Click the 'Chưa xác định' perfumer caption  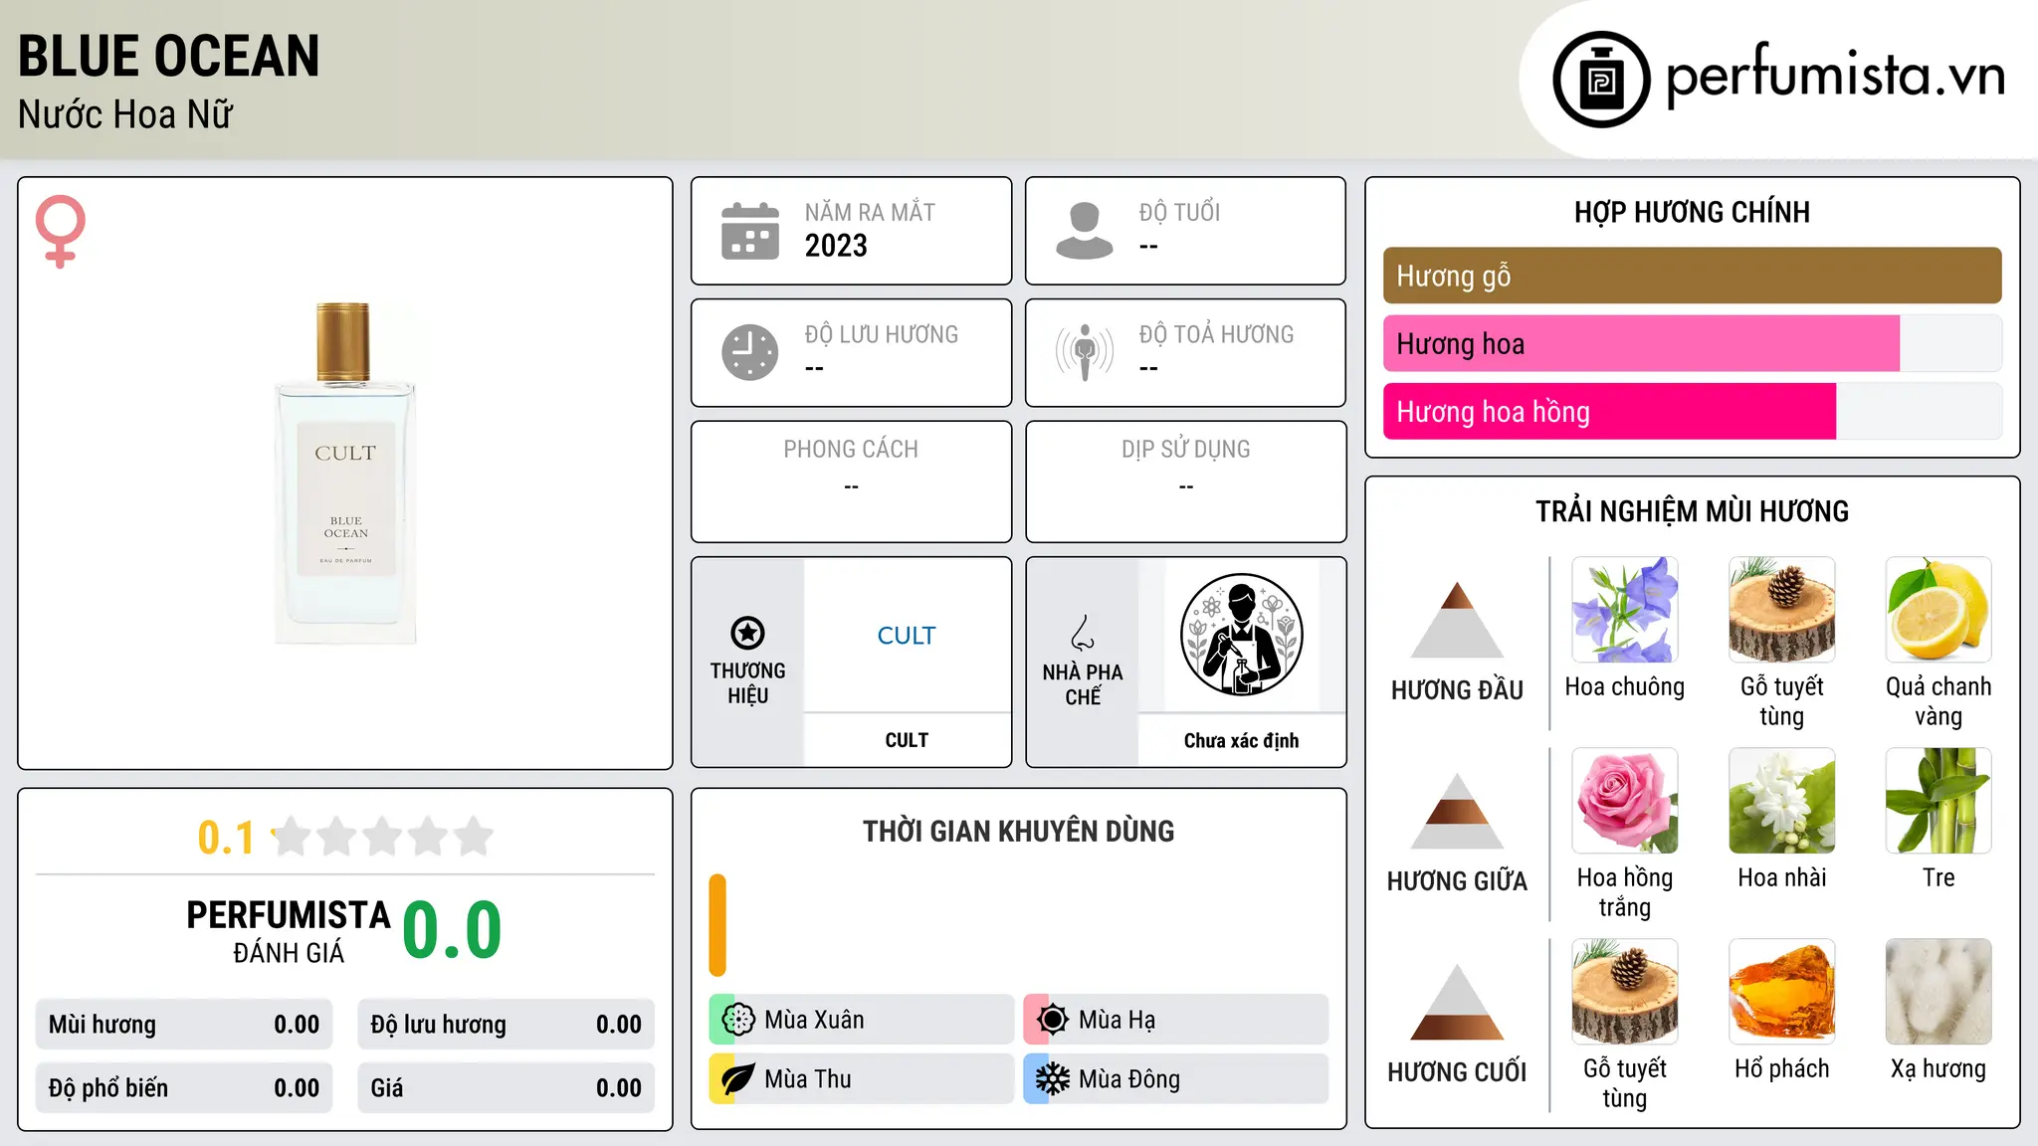(1241, 740)
